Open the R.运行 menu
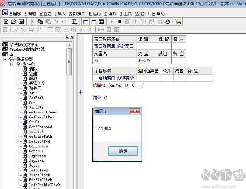This screenshot has width=246, height=189. [95, 13]
